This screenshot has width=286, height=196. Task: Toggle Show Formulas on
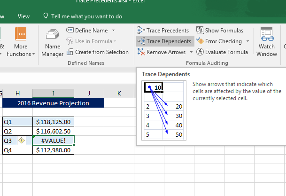coord(219,31)
